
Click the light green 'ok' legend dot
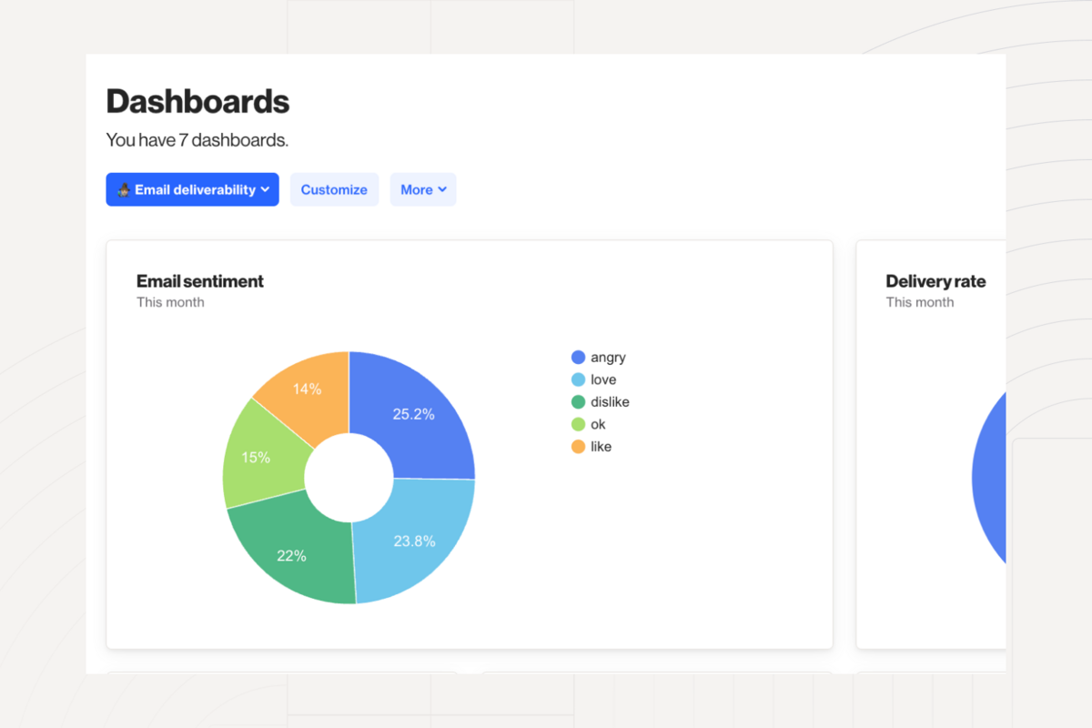[x=579, y=424]
